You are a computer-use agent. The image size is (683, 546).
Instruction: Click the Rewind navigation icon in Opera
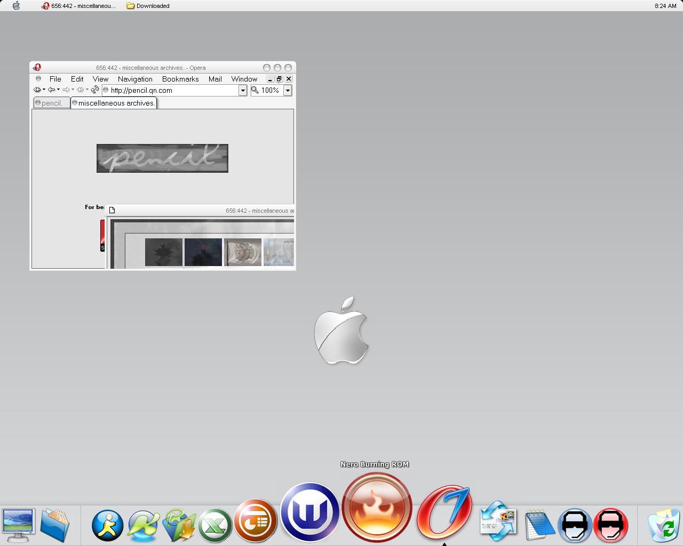pyautogui.click(x=37, y=90)
